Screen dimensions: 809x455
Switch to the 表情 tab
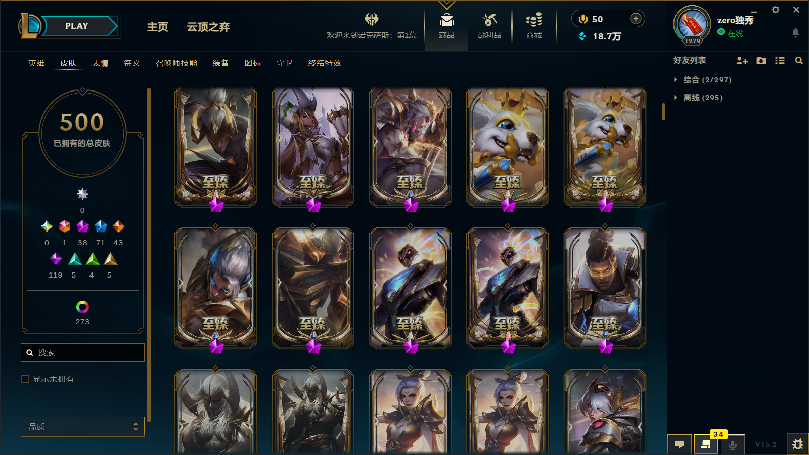coord(100,63)
